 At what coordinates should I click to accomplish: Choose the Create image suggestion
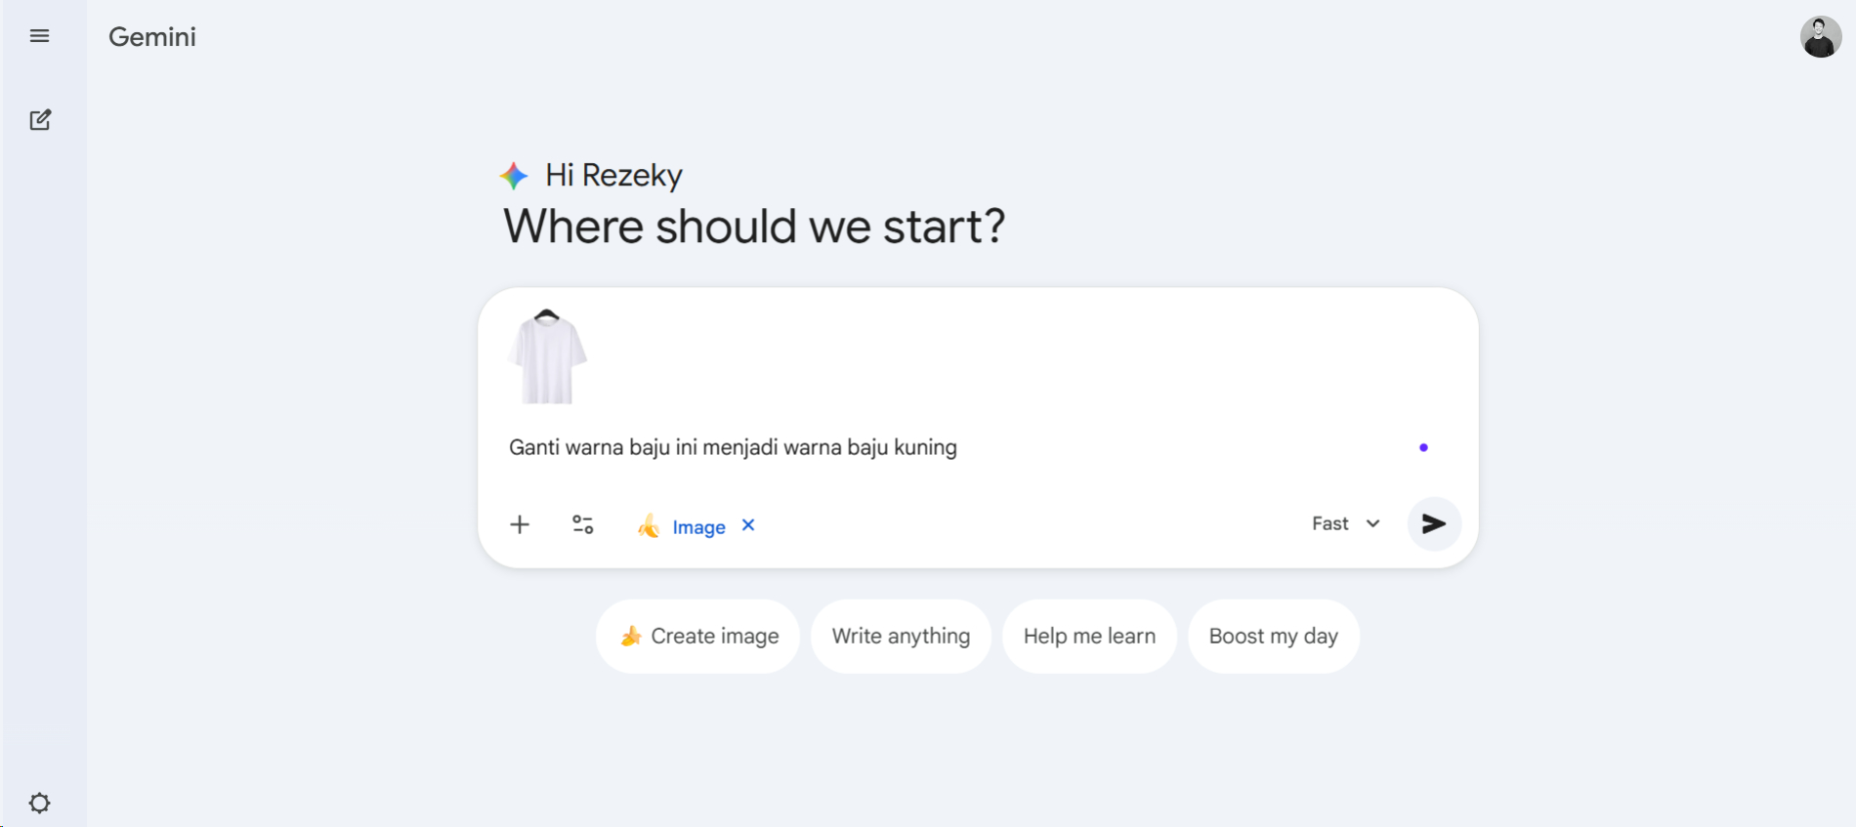697,637
